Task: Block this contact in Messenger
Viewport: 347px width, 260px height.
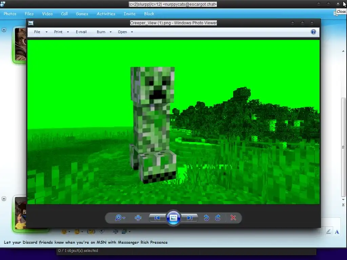Action: point(149,14)
